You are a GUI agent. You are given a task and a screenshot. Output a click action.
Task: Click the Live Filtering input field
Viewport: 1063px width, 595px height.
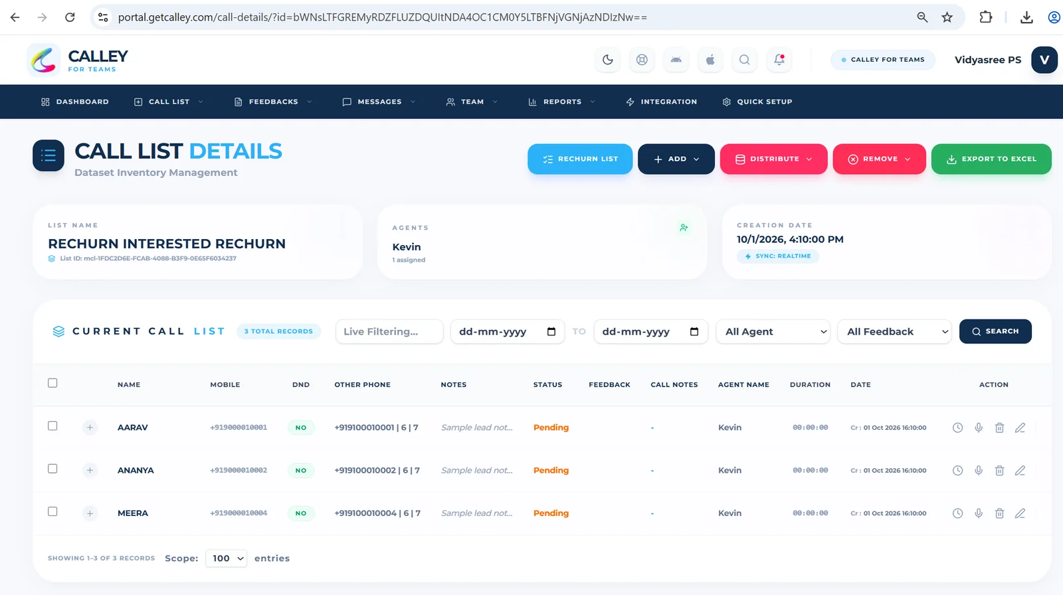pos(389,331)
